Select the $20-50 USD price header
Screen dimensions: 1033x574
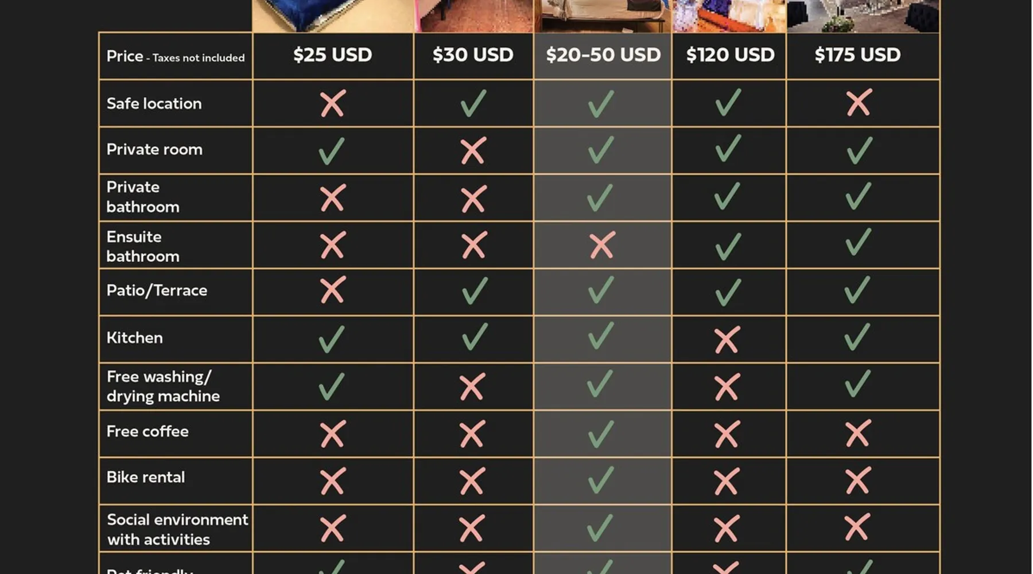[x=603, y=55]
